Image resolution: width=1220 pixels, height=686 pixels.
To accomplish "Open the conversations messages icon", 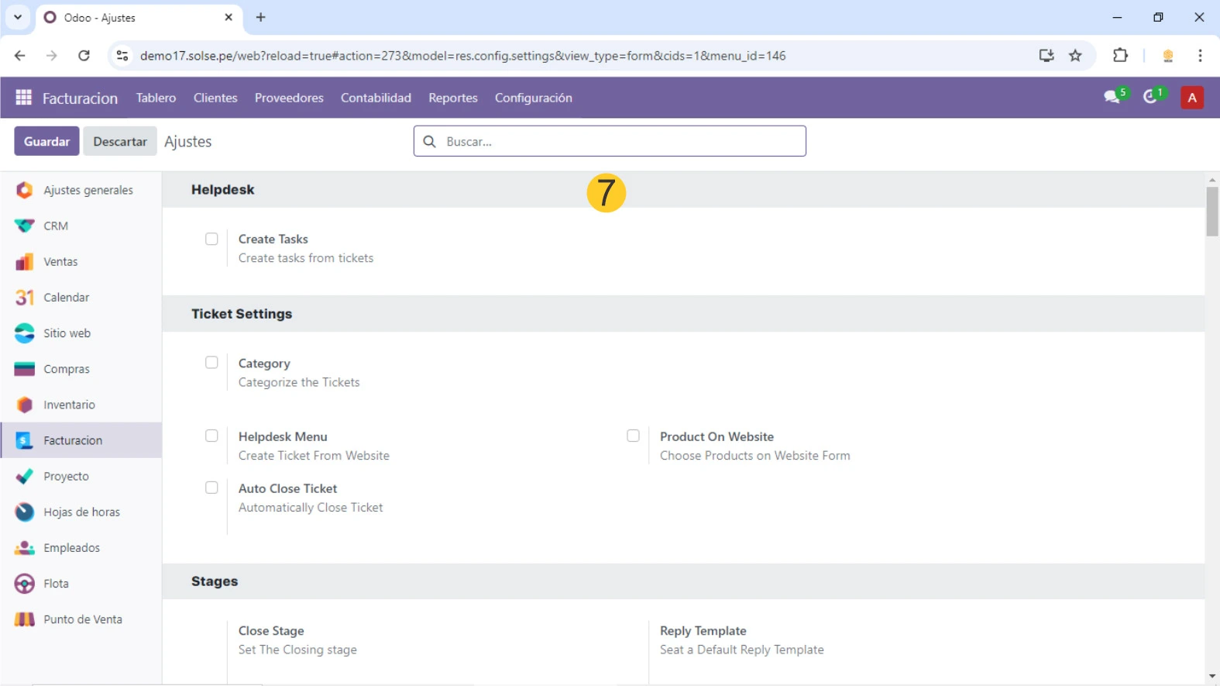I will tap(1113, 98).
